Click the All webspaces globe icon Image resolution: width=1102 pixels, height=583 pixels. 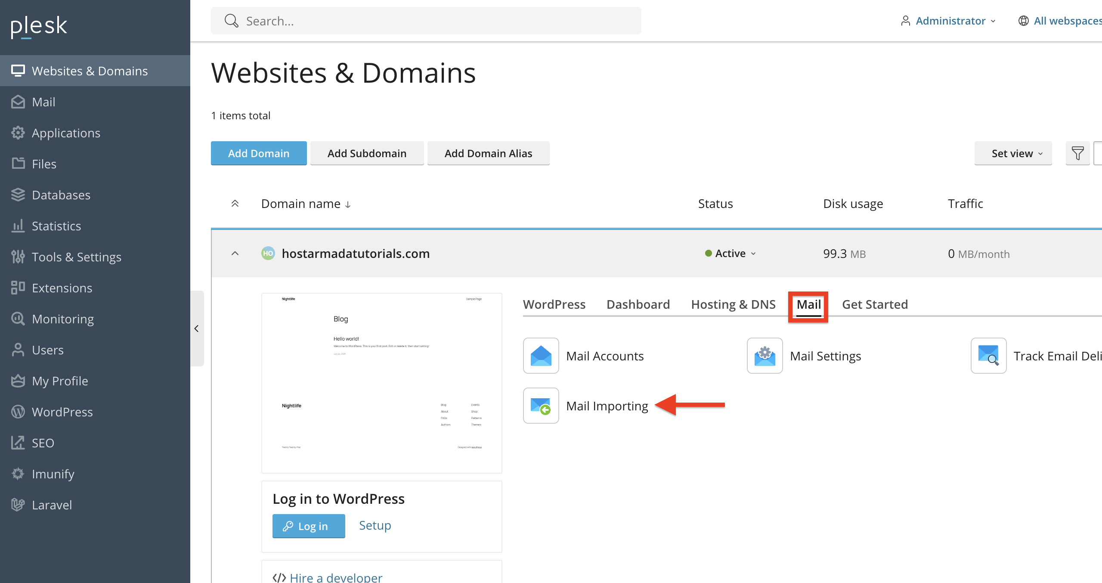coord(1023,21)
